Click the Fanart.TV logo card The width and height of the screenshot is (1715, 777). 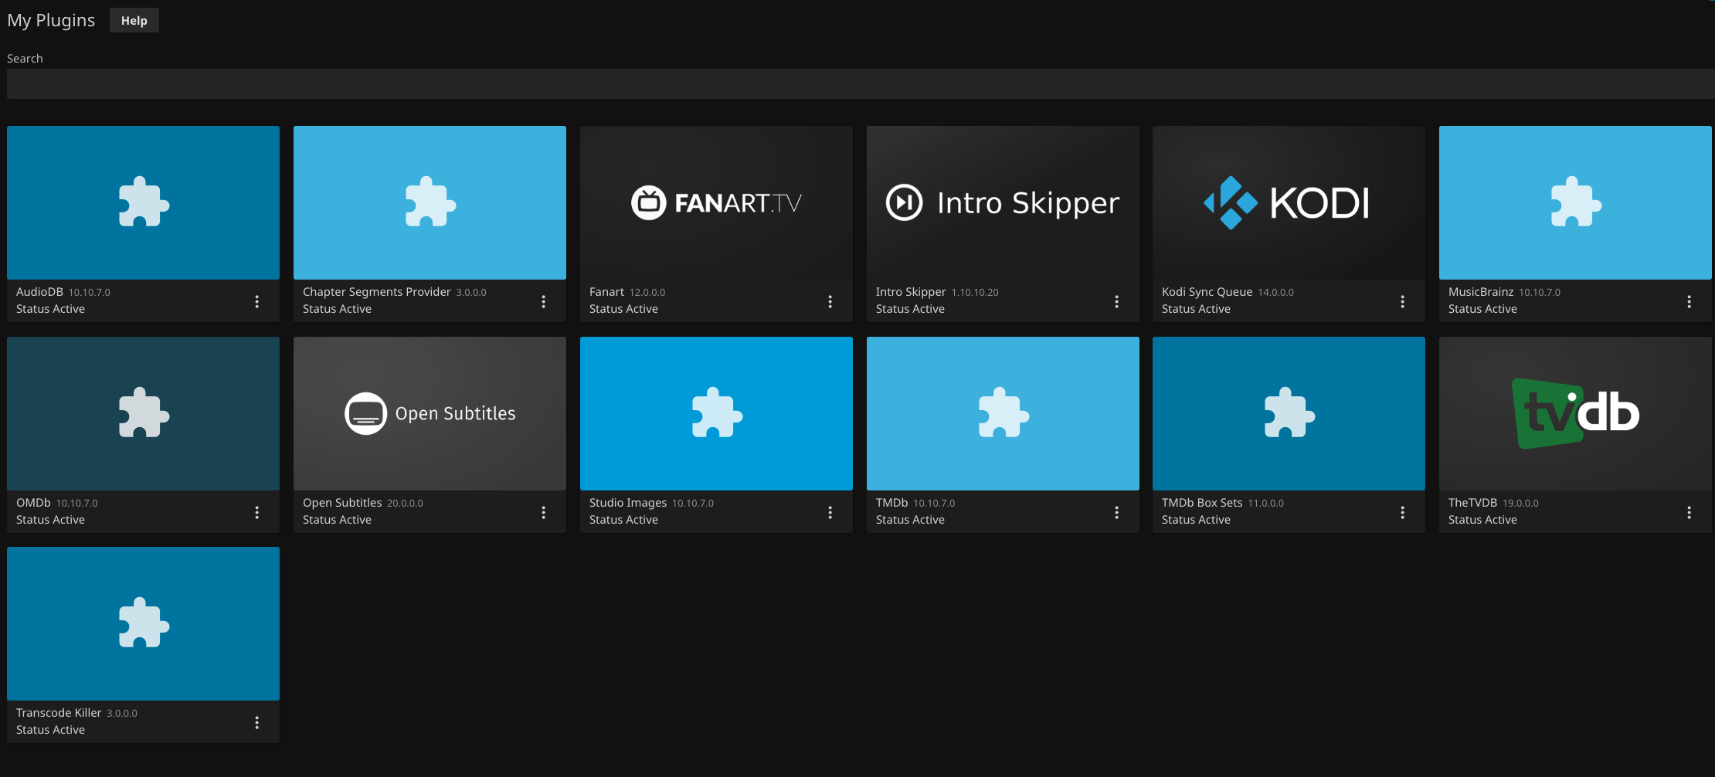716,202
